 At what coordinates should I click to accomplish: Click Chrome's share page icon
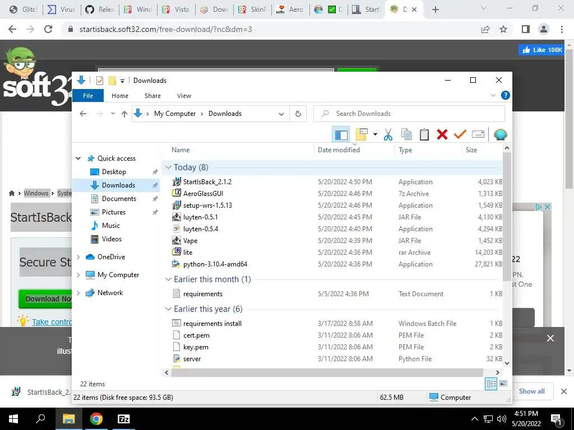[x=485, y=29]
